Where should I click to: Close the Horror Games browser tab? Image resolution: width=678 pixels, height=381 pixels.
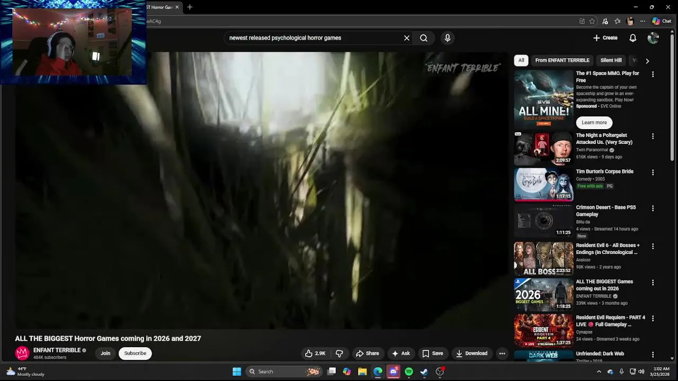point(177,7)
